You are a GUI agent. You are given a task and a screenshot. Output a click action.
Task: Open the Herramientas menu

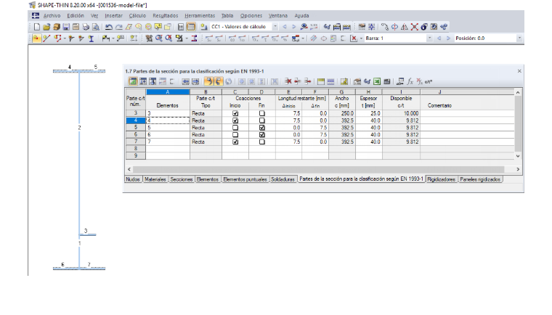tap(200, 16)
